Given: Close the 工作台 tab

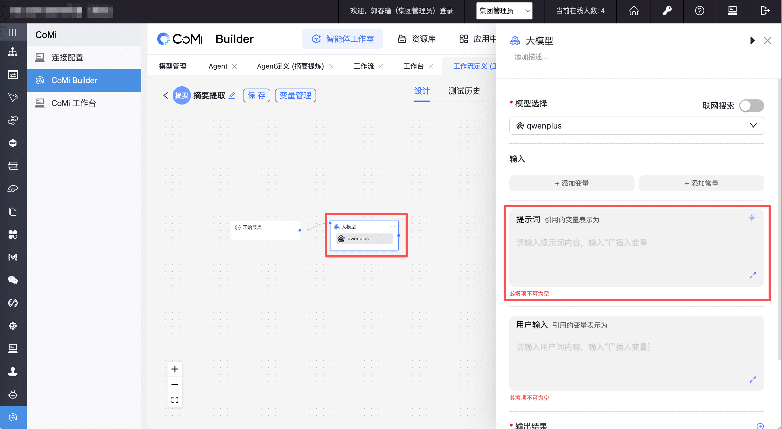Looking at the screenshot, I should (431, 67).
